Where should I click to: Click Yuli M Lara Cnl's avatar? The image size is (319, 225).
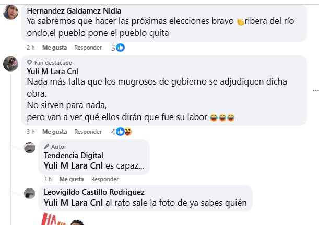10,64
